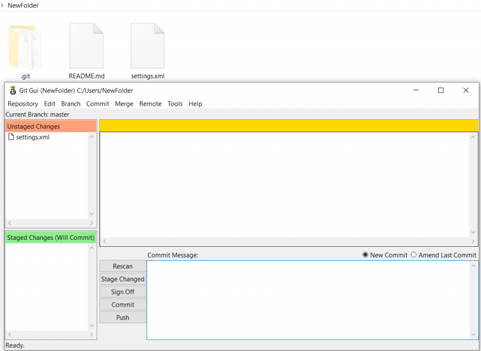This screenshot has height=351, width=481.
Task: Click the down arrow of Commit Message scrollbar
Action: (x=473, y=335)
